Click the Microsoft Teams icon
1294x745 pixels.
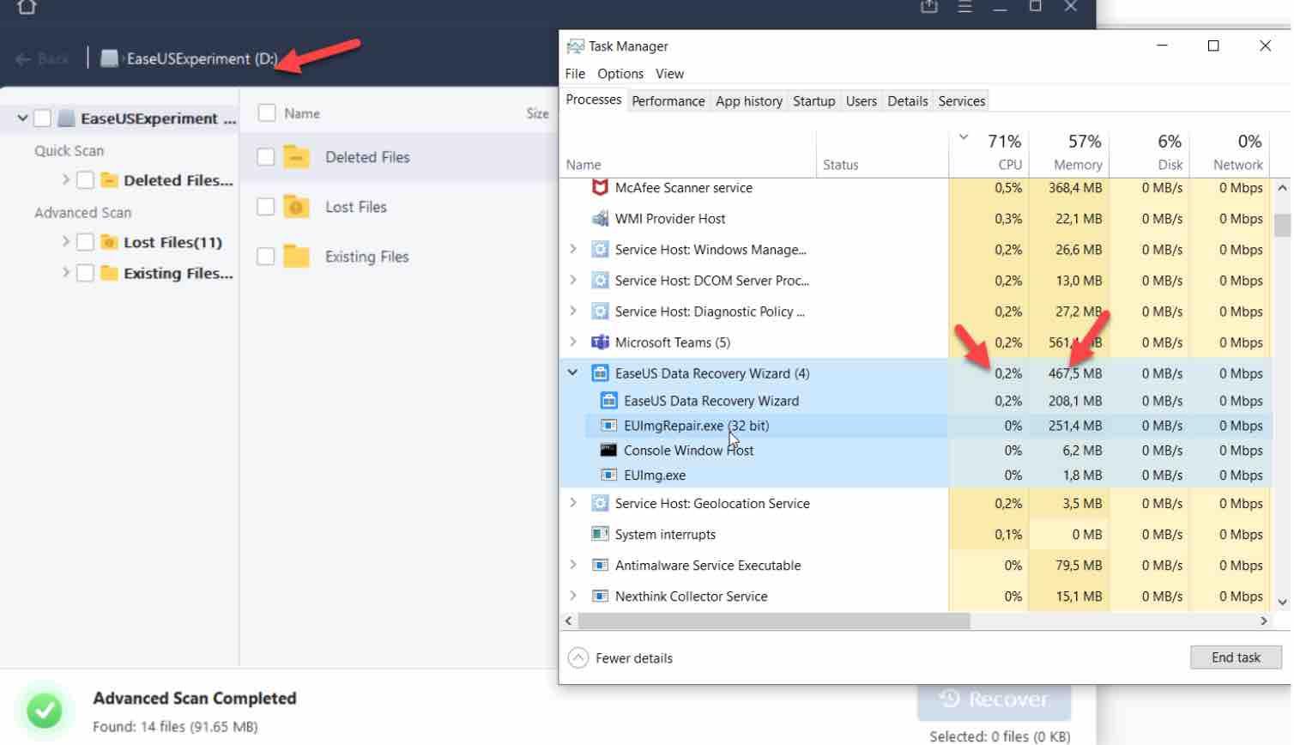tap(600, 342)
